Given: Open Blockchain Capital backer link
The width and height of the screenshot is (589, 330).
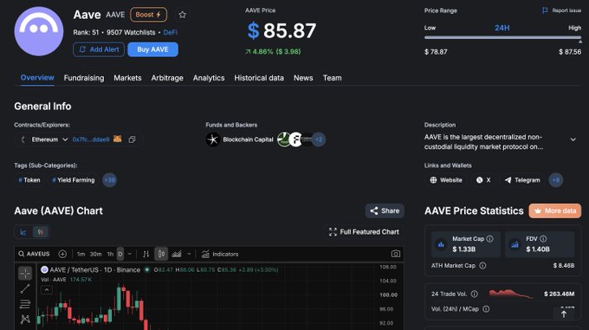Looking at the screenshot, I should coord(248,139).
